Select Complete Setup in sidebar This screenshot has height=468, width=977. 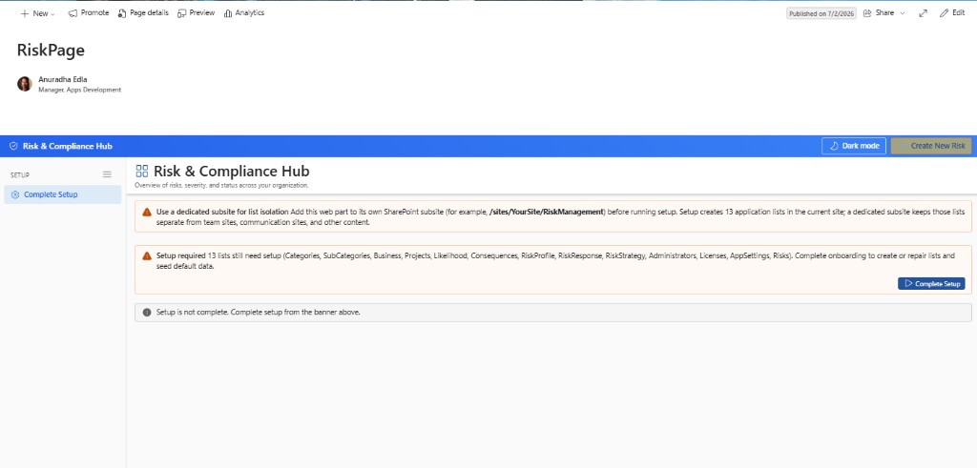click(x=62, y=194)
